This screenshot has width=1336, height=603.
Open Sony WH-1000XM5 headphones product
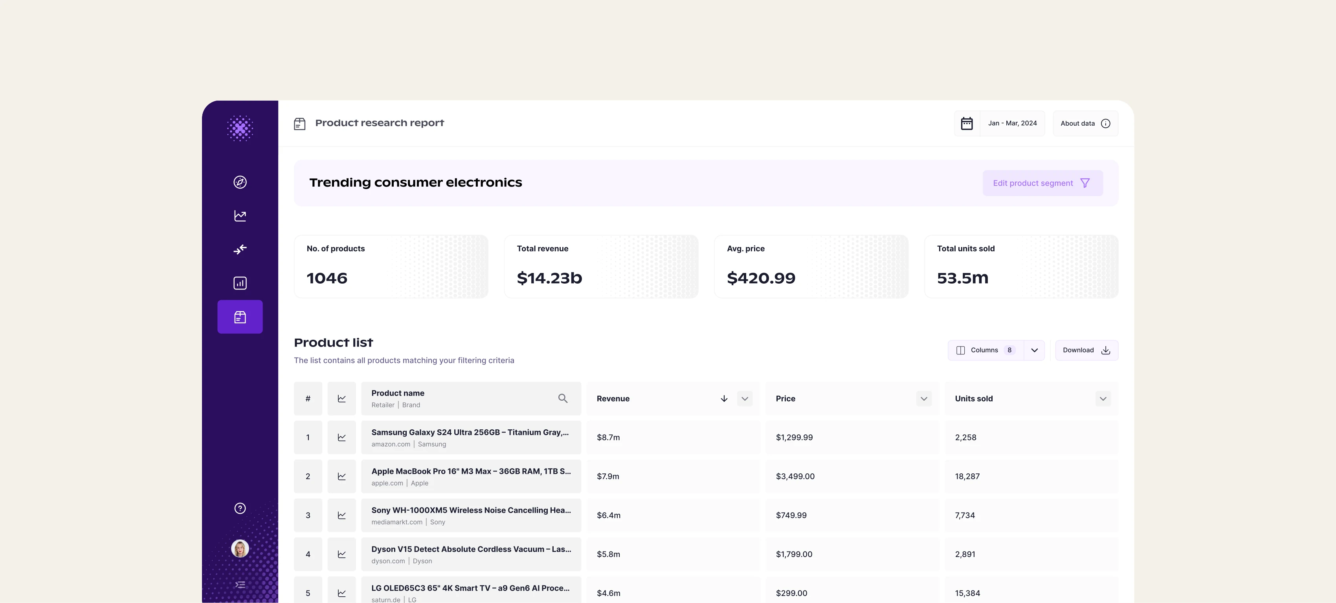[x=471, y=515]
